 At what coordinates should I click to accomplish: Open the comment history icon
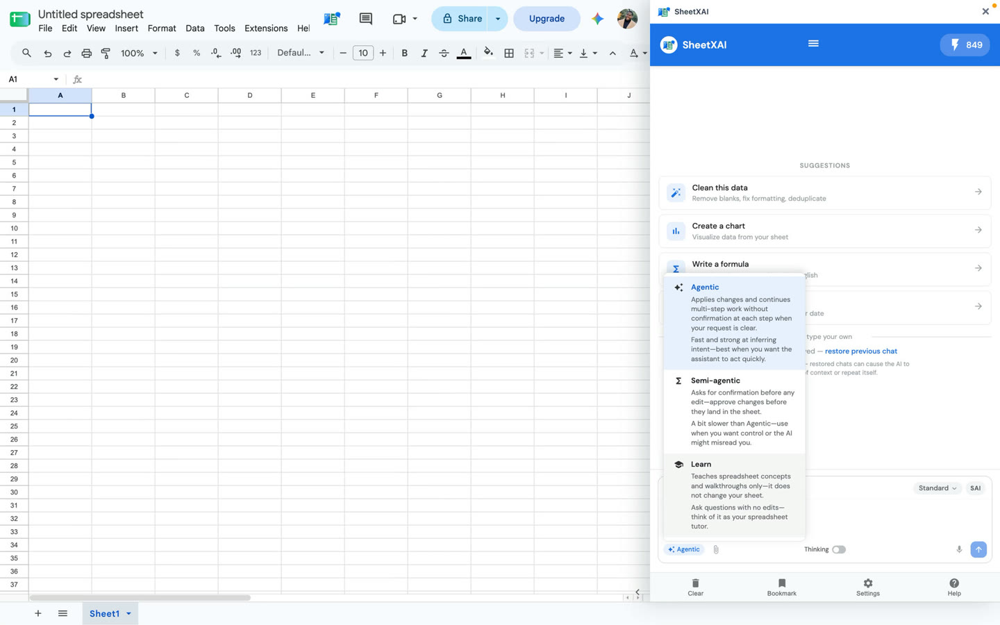pos(365,19)
